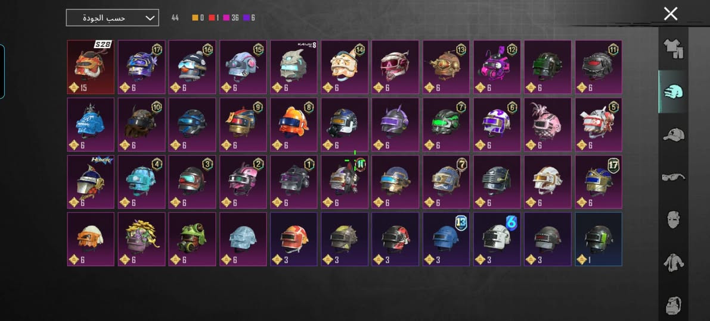Select the helmet category icon in sidebar
The image size is (710, 321).
(674, 91)
